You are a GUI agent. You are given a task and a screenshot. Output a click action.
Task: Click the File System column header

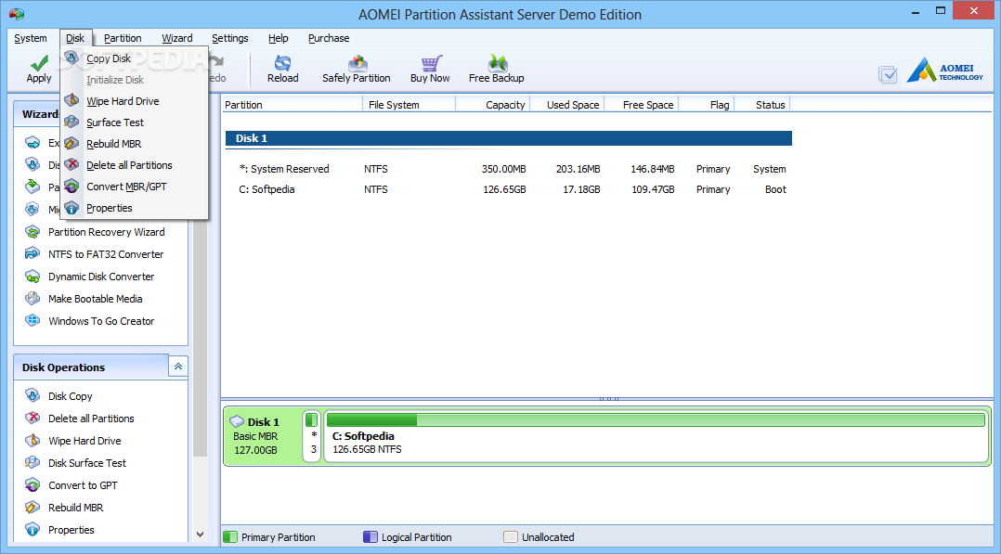click(x=409, y=105)
